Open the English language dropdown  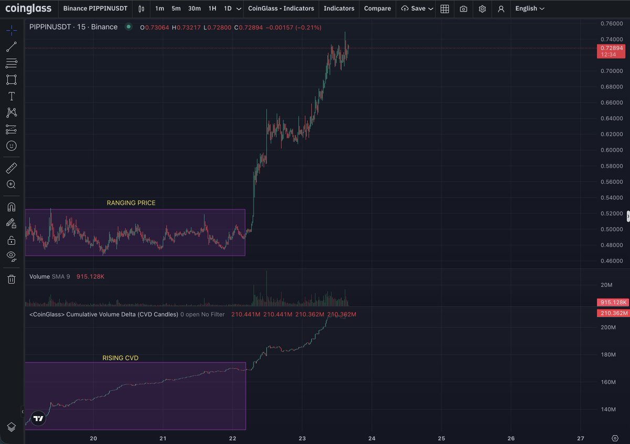pyautogui.click(x=530, y=8)
